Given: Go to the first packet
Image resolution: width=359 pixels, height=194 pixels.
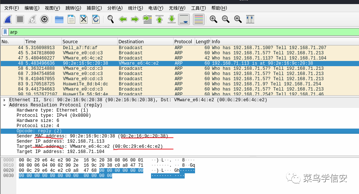Looking at the screenshot, I should [160, 19].
